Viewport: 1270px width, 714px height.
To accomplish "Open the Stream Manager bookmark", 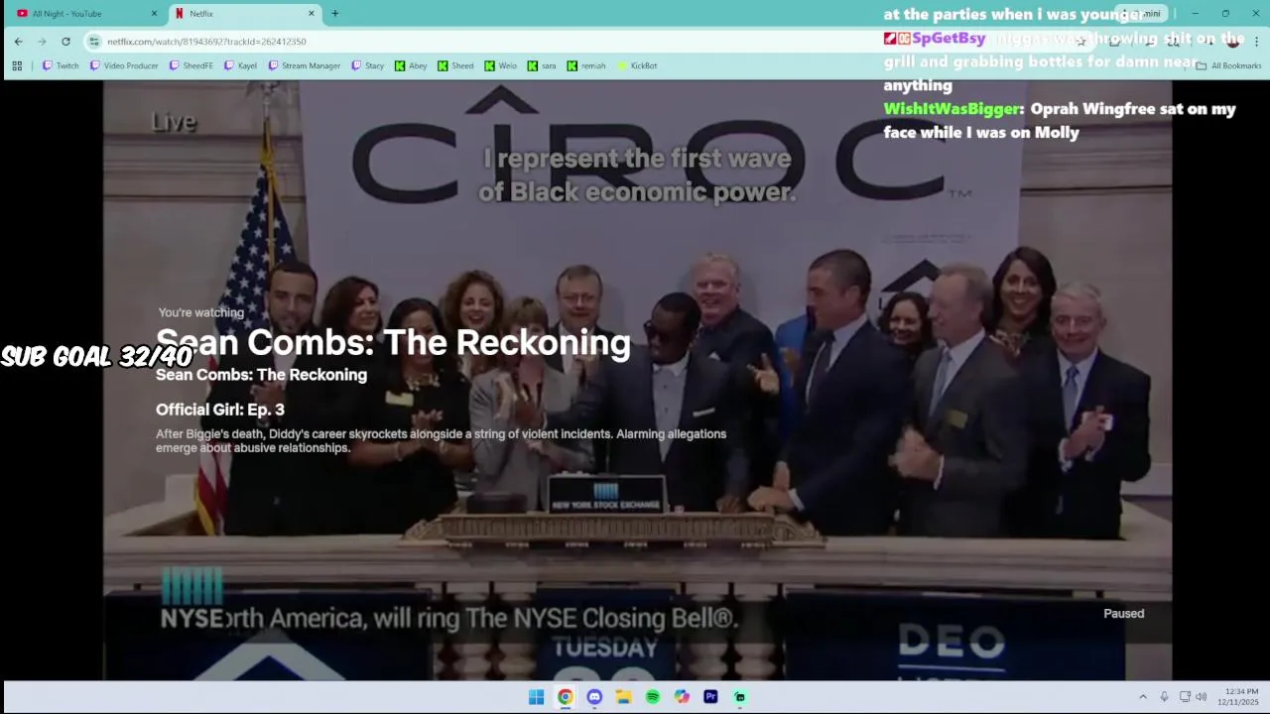I will [x=305, y=65].
